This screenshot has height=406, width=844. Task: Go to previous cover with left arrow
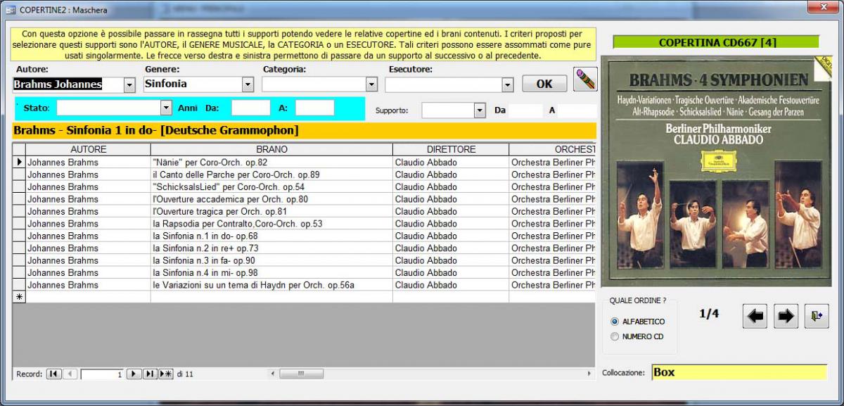point(755,316)
